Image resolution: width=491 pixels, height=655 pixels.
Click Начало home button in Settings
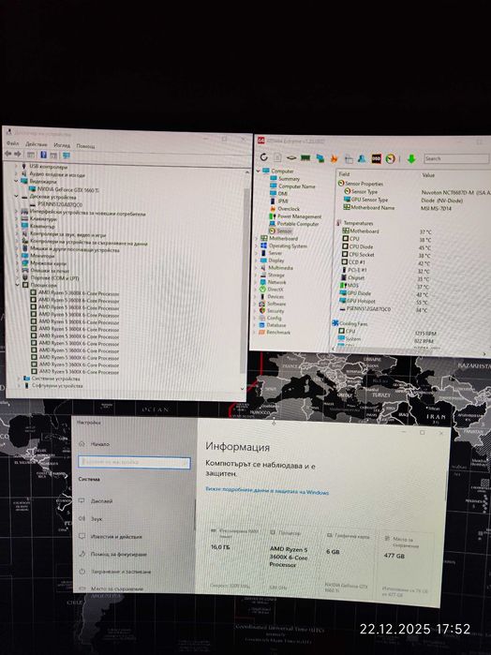95,444
